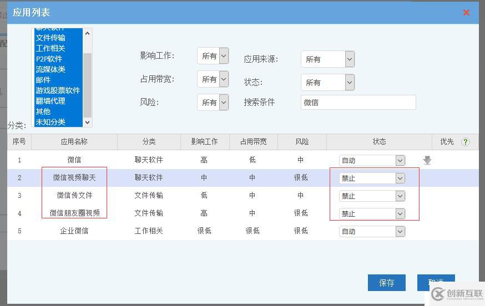
Task: Click the 优先 column header
Action: pos(447,142)
